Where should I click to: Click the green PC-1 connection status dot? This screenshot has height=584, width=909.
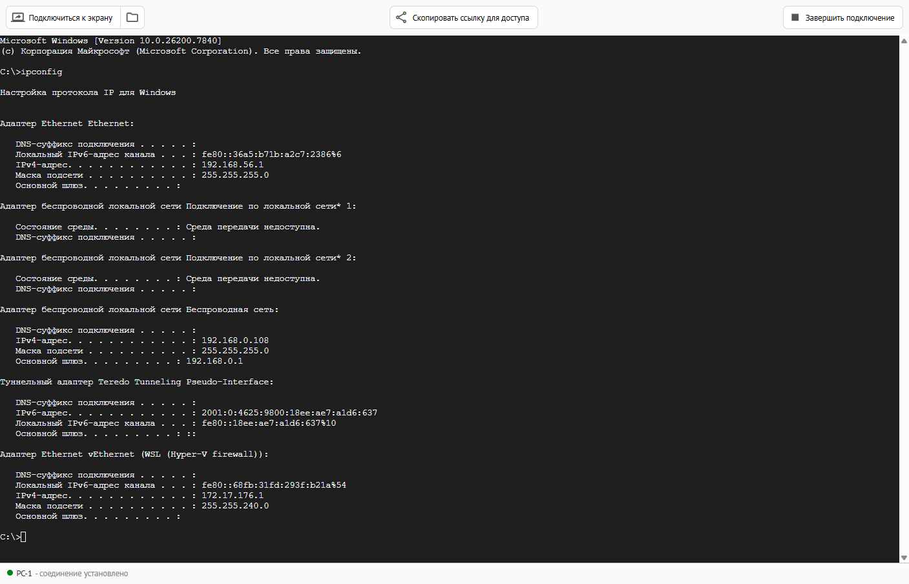tap(10, 573)
